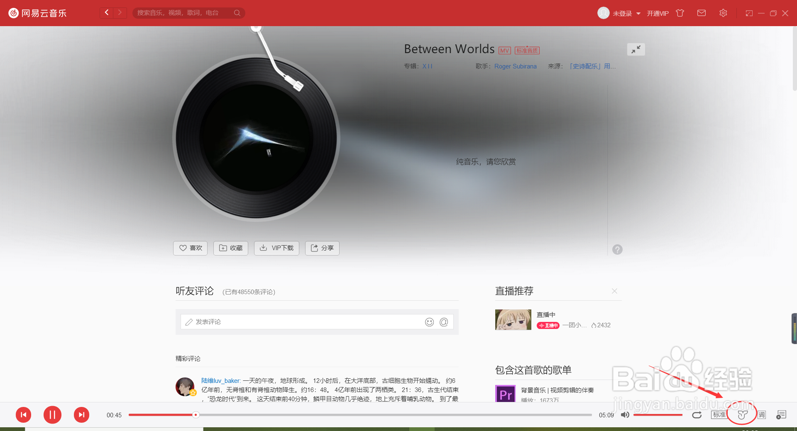The height and width of the screenshot is (431, 797).
Task: Skip to the next track
Action: coord(81,415)
